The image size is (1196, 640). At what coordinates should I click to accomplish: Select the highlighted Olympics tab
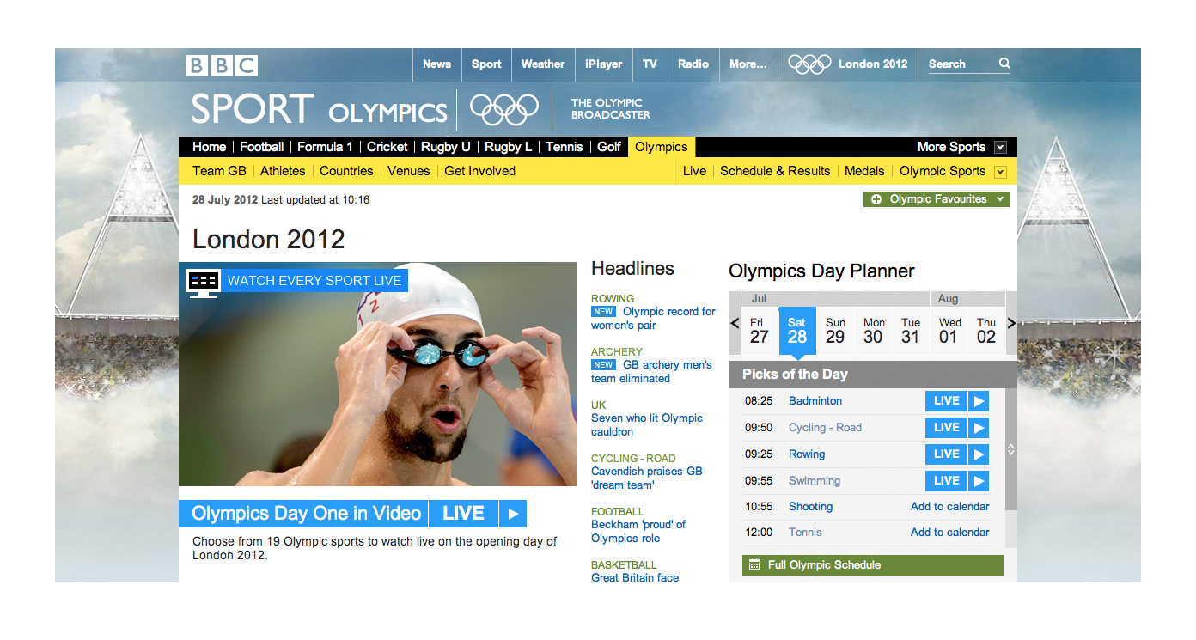coord(662,147)
